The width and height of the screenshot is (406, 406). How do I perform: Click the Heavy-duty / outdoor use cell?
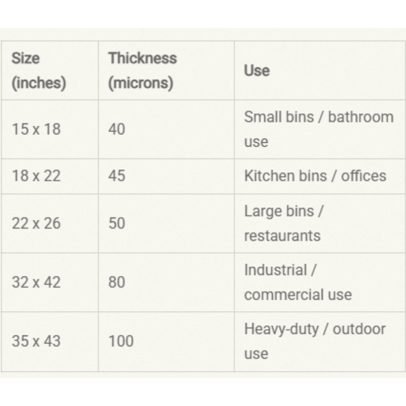315,341
